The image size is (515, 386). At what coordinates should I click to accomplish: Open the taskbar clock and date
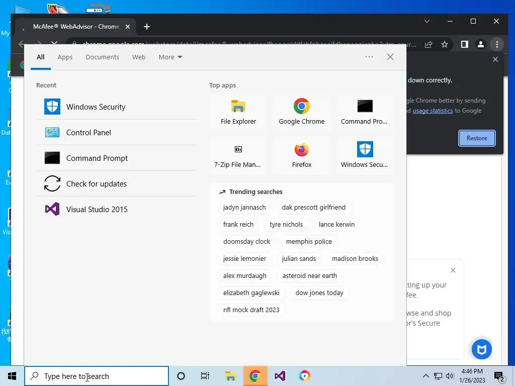click(472, 376)
